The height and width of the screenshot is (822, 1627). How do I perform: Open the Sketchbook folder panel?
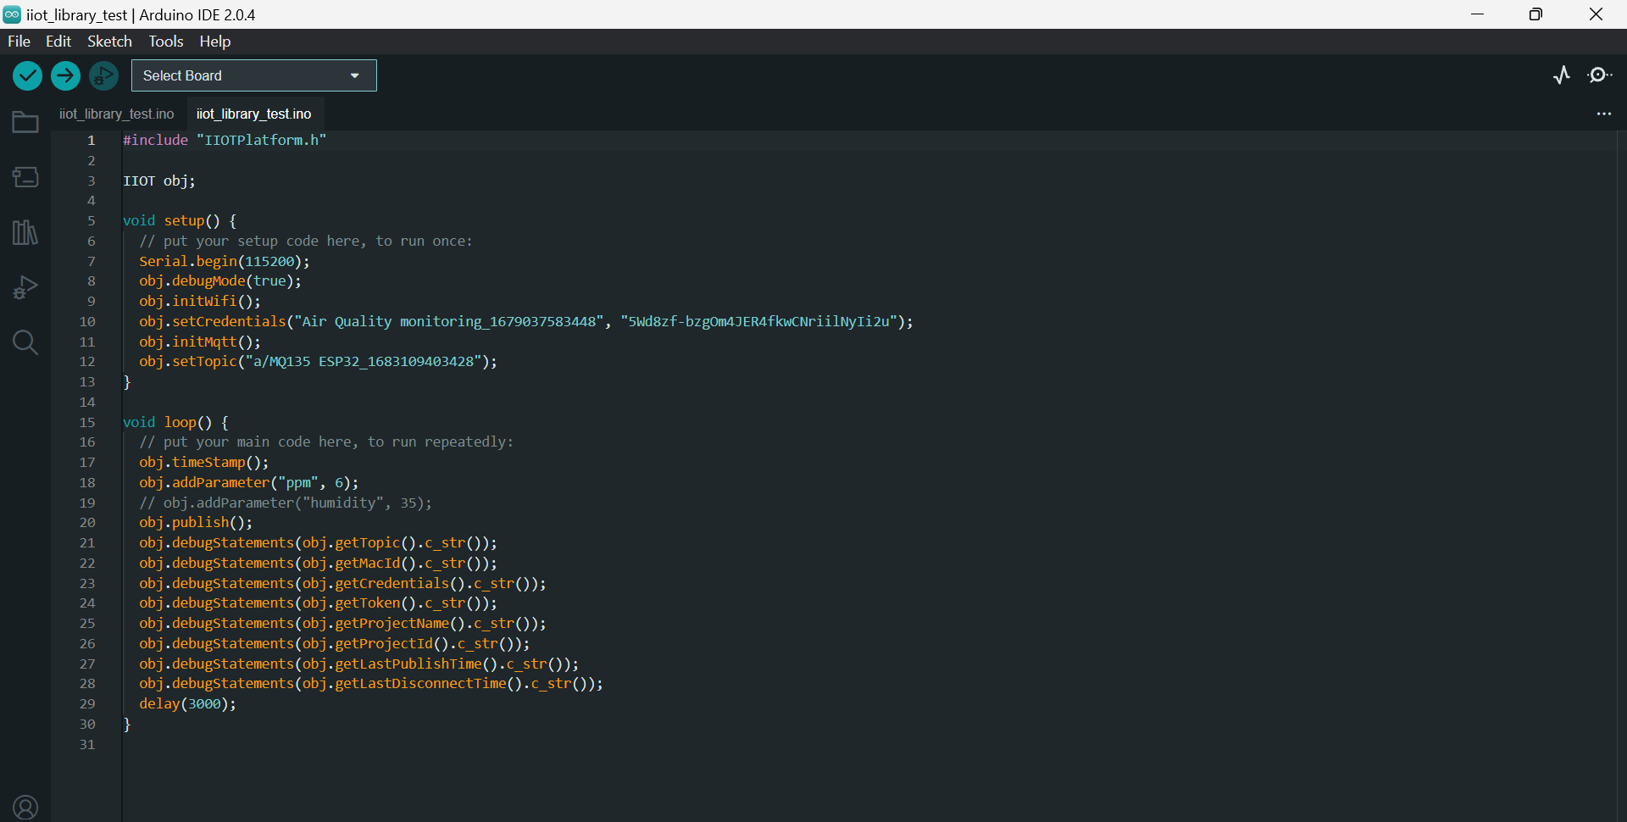click(25, 123)
